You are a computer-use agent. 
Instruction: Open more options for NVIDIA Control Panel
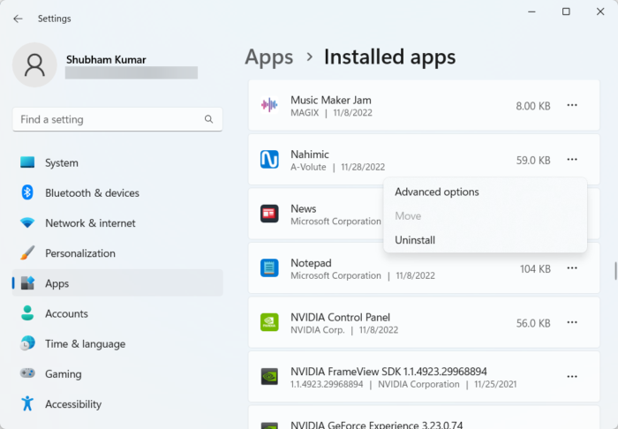572,323
